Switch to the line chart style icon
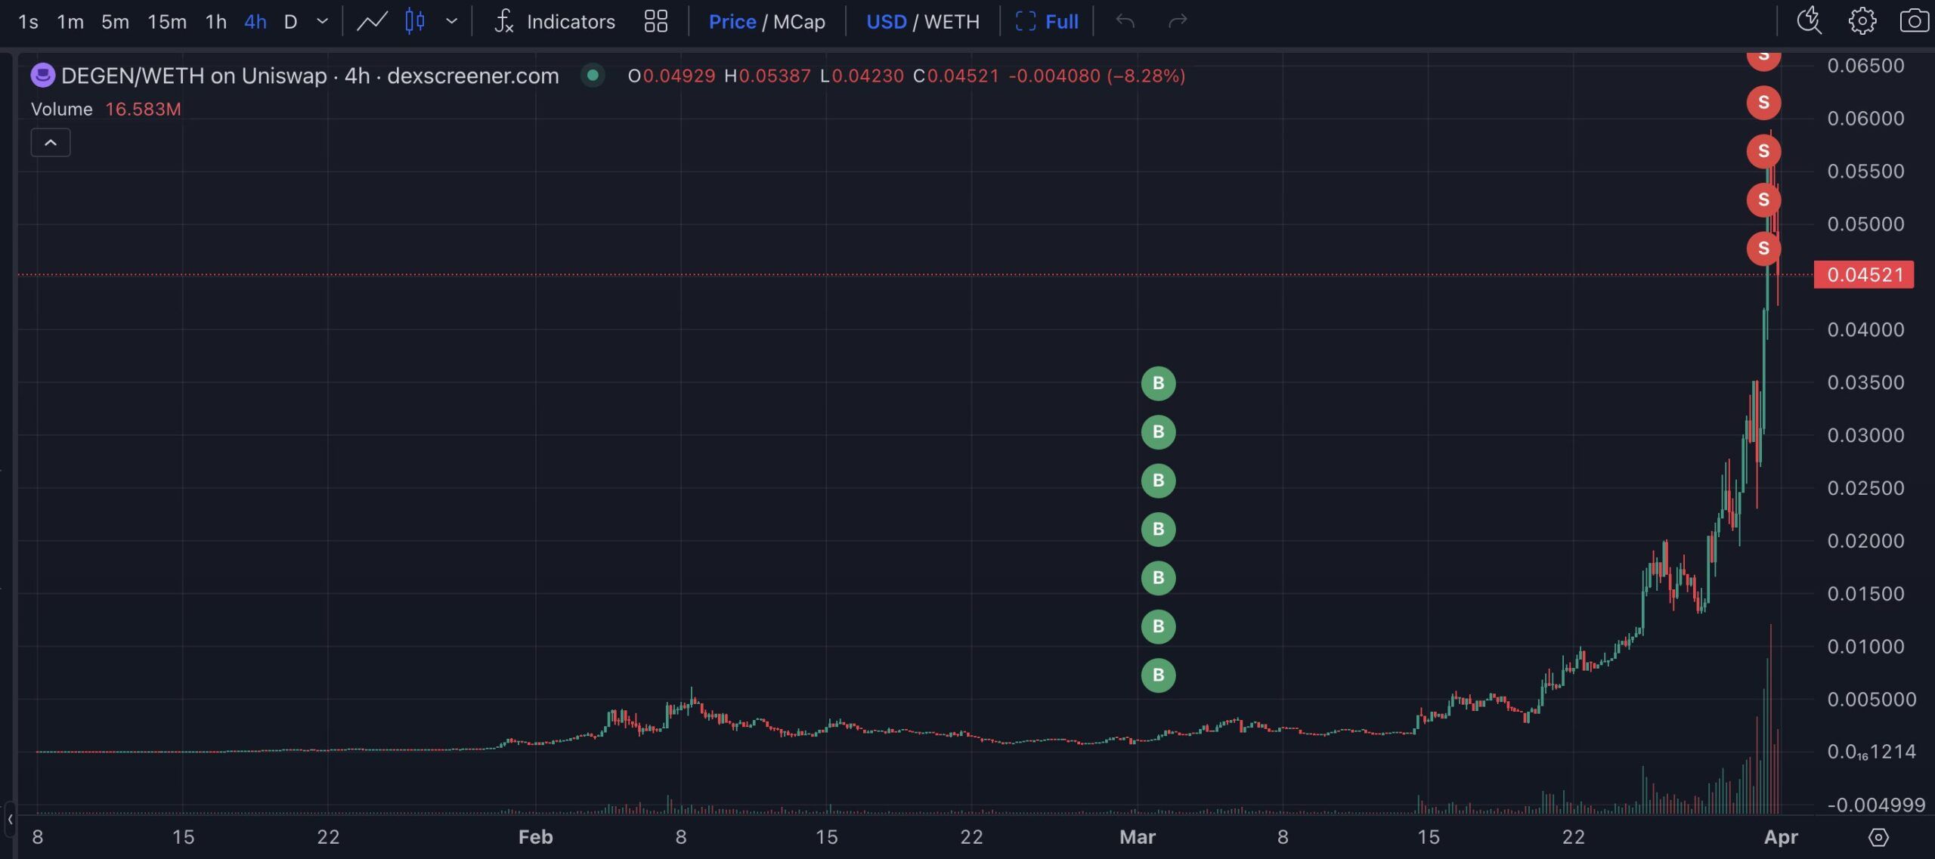Image resolution: width=1935 pixels, height=859 pixels. pos(372,21)
